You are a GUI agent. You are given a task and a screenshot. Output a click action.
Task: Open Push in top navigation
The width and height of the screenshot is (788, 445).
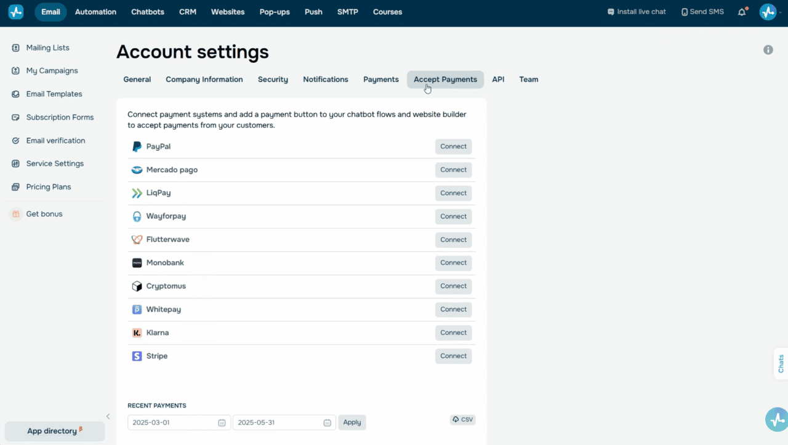[x=313, y=12]
